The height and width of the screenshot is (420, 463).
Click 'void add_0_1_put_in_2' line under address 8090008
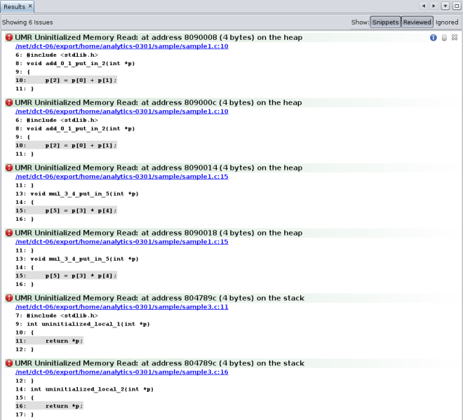point(75,64)
